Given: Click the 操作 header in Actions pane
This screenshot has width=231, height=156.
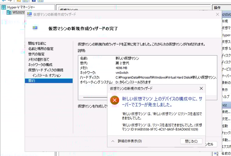Looking at the screenshot, I should point(217,8).
